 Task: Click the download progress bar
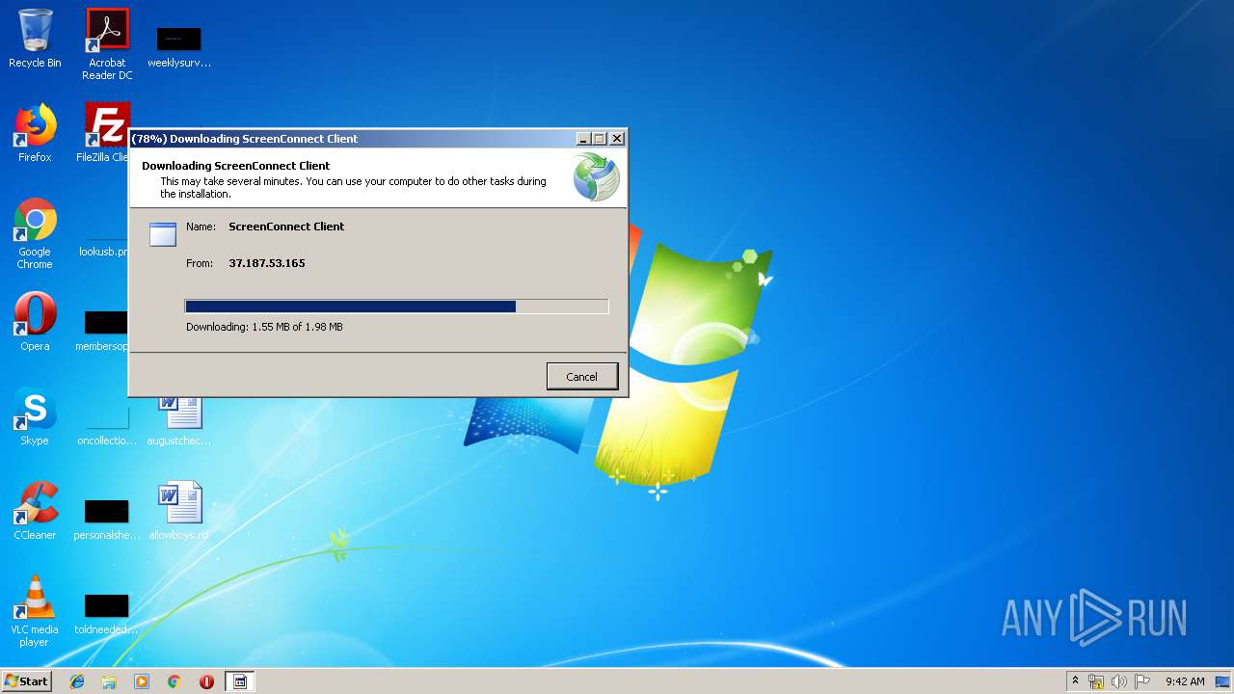click(396, 307)
